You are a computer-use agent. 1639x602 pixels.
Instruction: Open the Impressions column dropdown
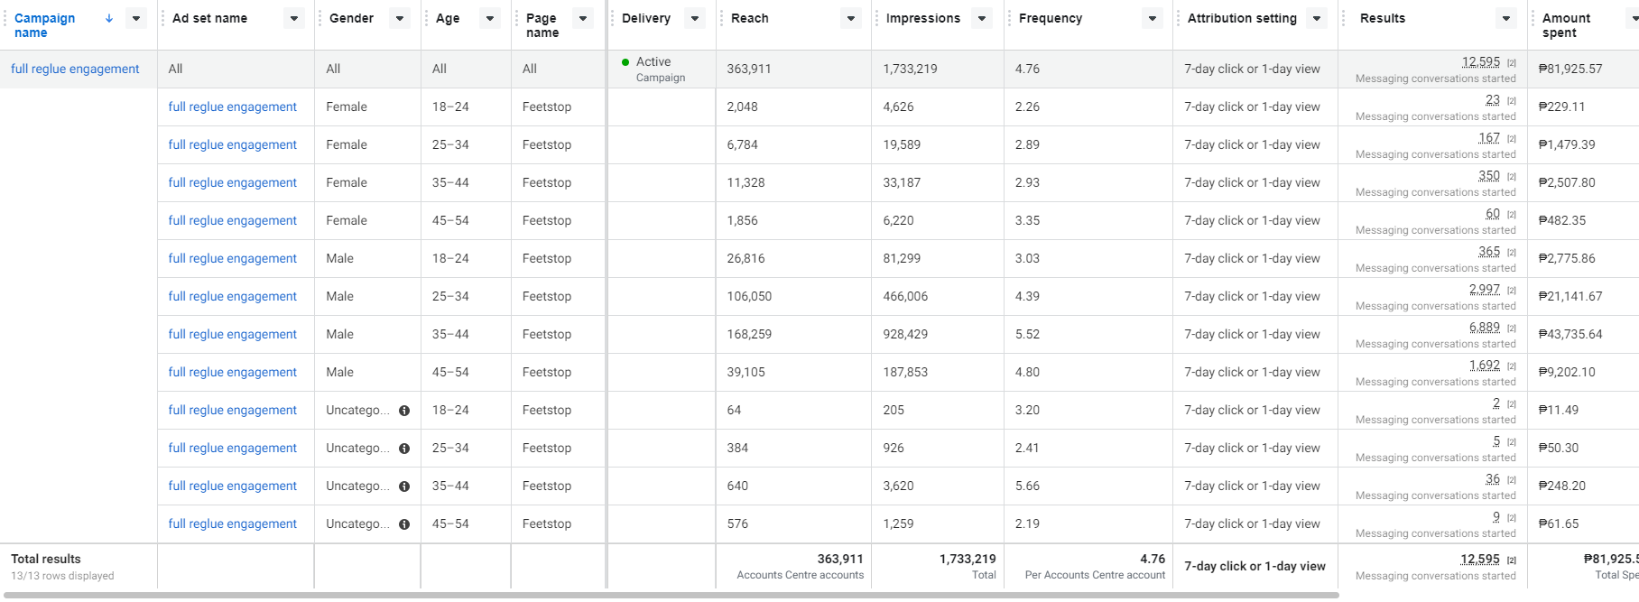(982, 18)
